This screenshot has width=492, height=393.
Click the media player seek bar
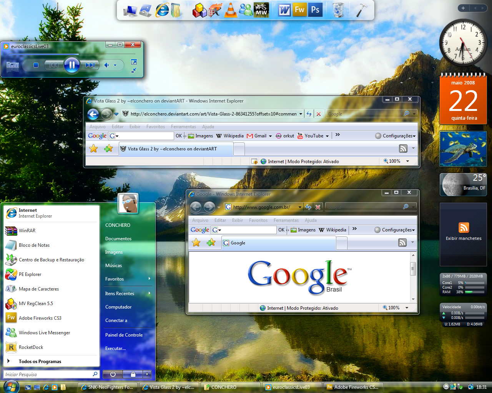pos(71,54)
